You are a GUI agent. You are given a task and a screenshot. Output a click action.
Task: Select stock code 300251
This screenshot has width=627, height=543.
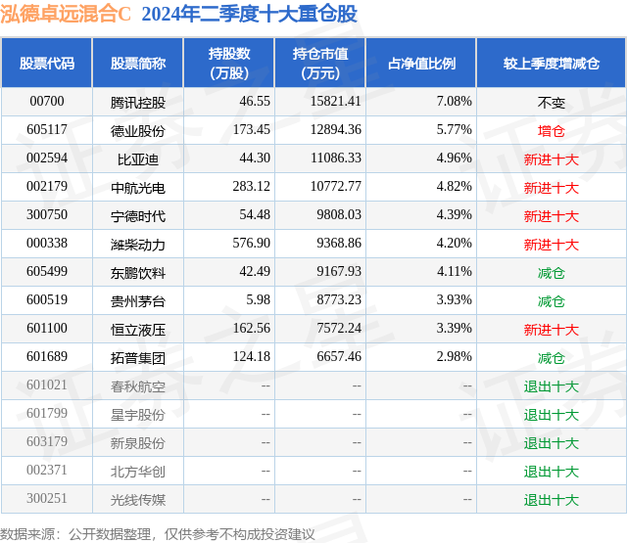tap(47, 498)
